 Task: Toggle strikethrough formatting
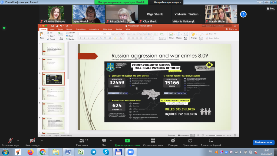pyautogui.click(x=93, y=38)
